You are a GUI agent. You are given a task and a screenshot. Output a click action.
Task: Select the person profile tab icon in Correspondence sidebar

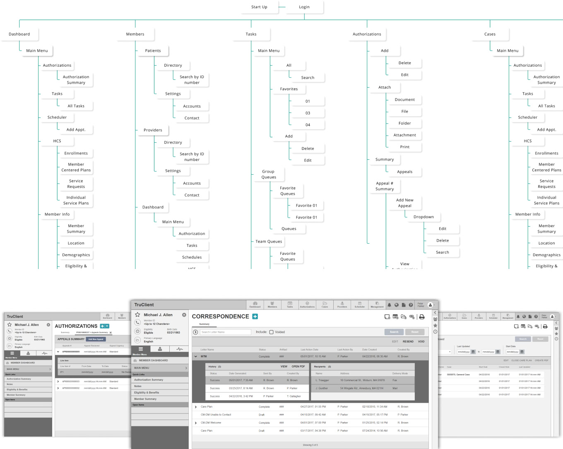(x=160, y=349)
